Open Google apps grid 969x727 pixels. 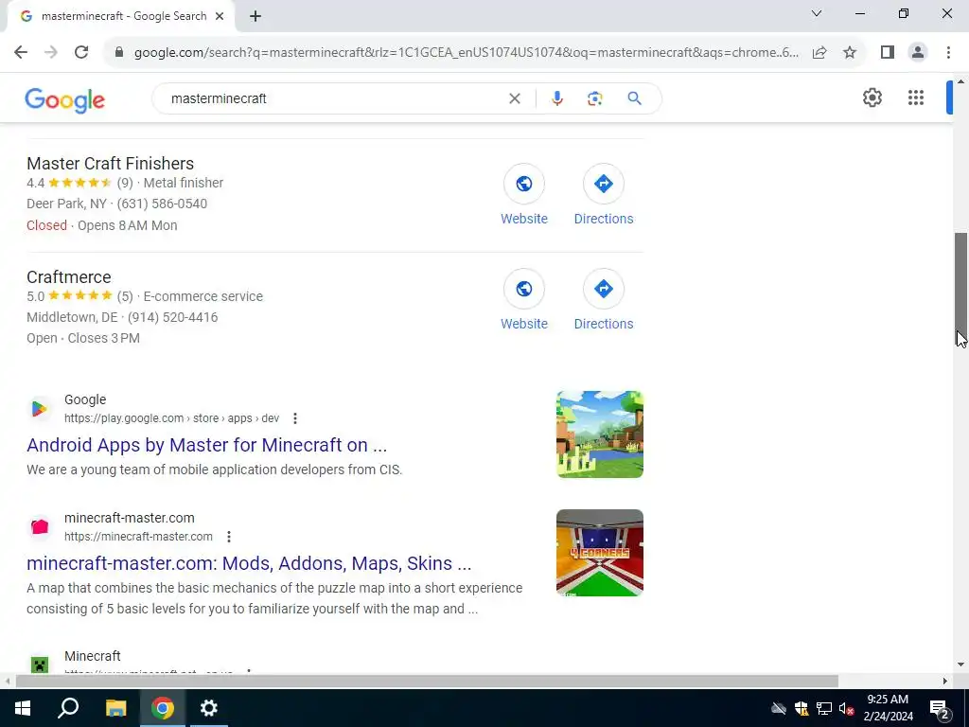coord(916,98)
